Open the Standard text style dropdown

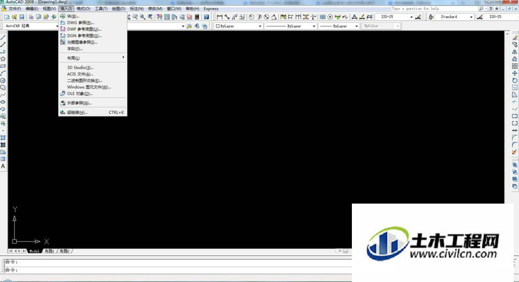coord(455,17)
